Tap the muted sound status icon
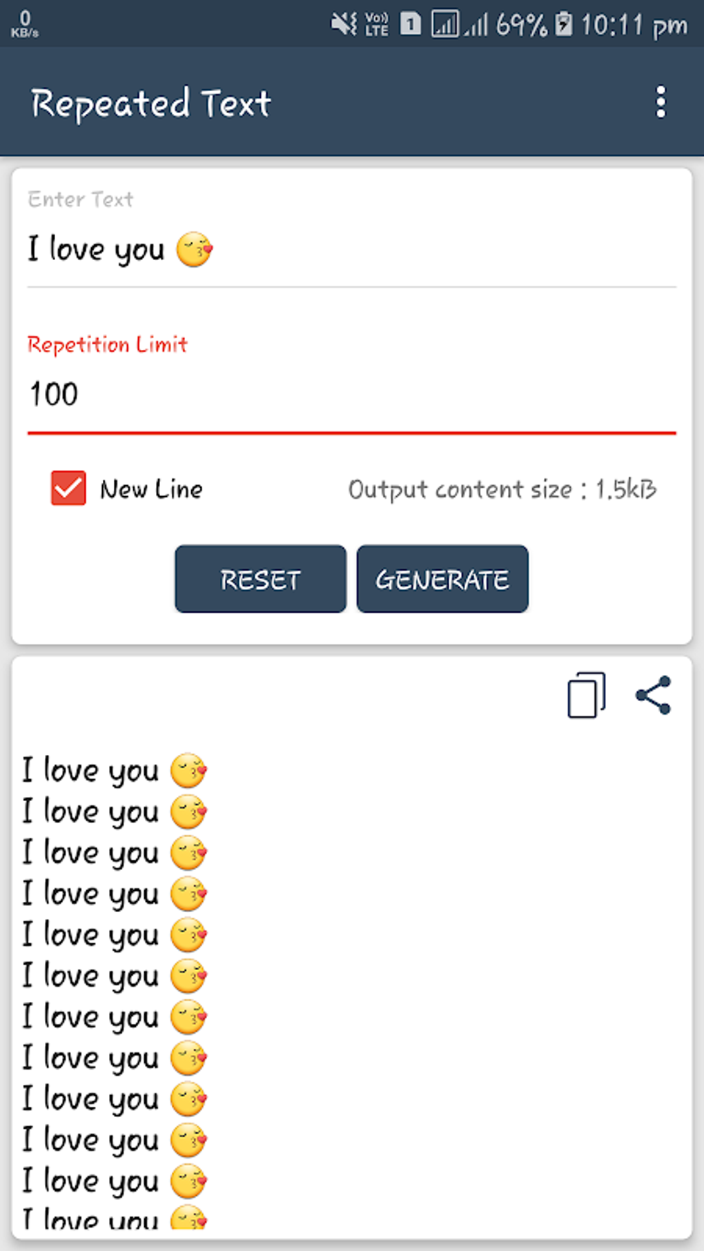Viewport: 704px width, 1251px height. coord(343,25)
